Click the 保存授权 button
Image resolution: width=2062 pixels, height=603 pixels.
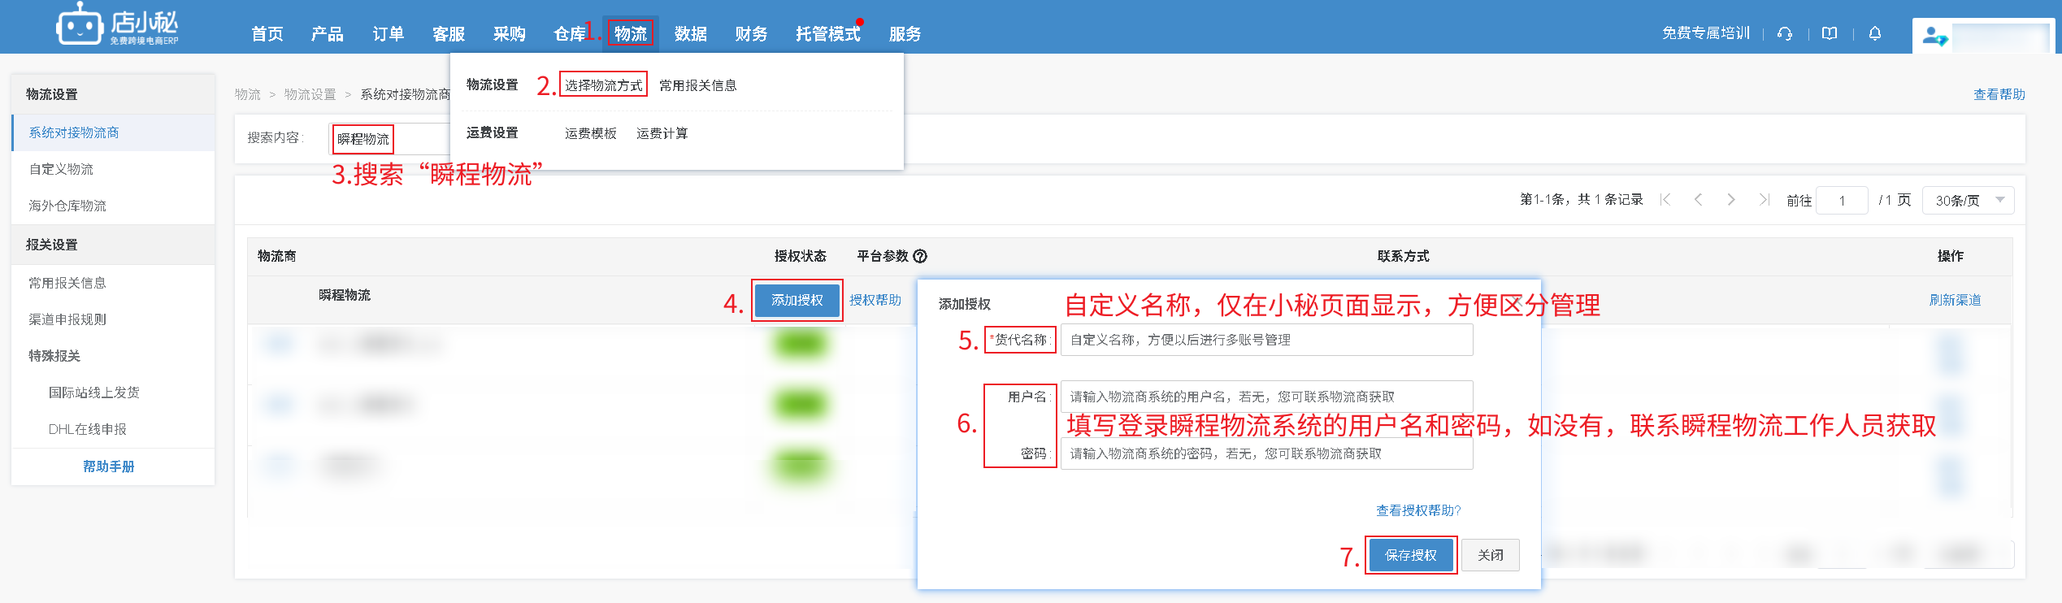[1411, 555]
